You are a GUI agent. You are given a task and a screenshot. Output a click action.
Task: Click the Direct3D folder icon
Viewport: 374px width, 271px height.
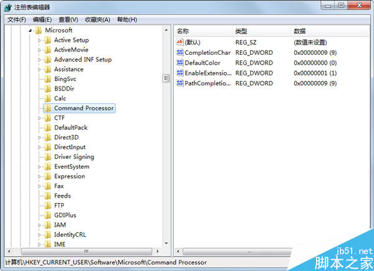pos(48,137)
